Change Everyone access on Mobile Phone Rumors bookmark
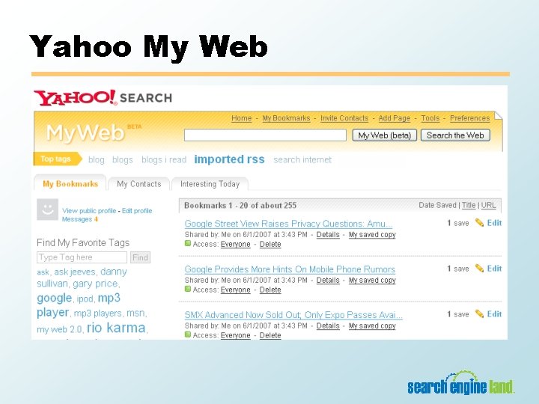The width and height of the screenshot is (539, 404). click(x=236, y=290)
